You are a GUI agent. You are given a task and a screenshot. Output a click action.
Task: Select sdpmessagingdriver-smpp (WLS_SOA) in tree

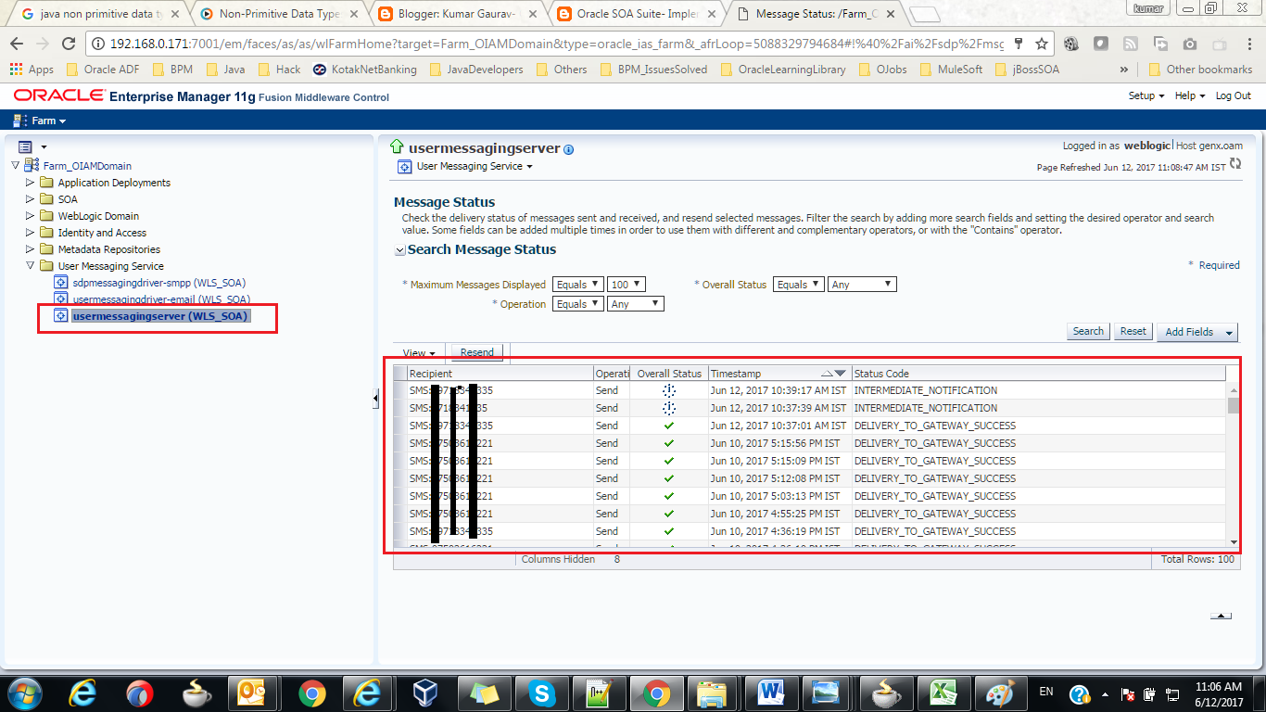click(x=159, y=283)
